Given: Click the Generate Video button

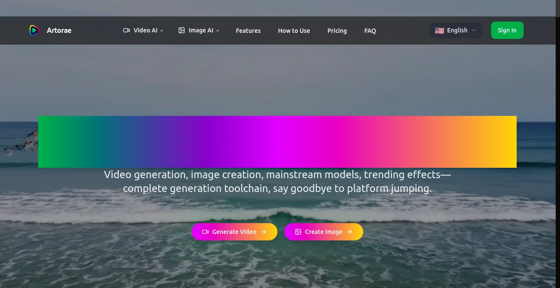Looking at the screenshot, I should pyautogui.click(x=234, y=232).
